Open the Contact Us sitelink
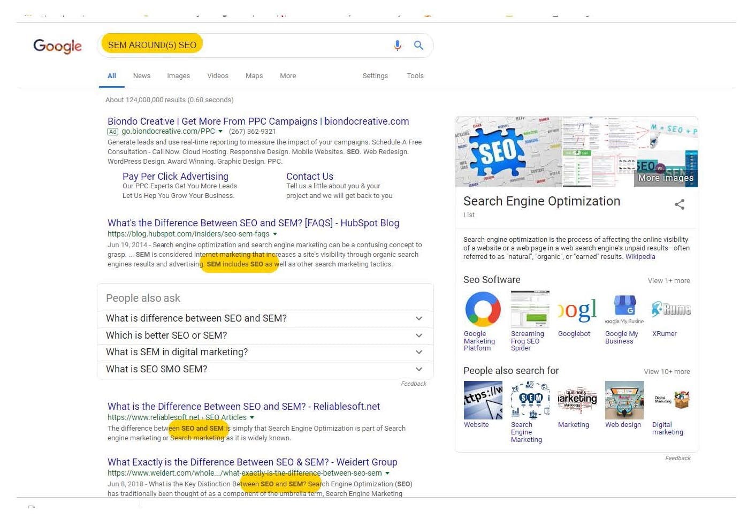This screenshot has width=740, height=527. pyautogui.click(x=310, y=177)
